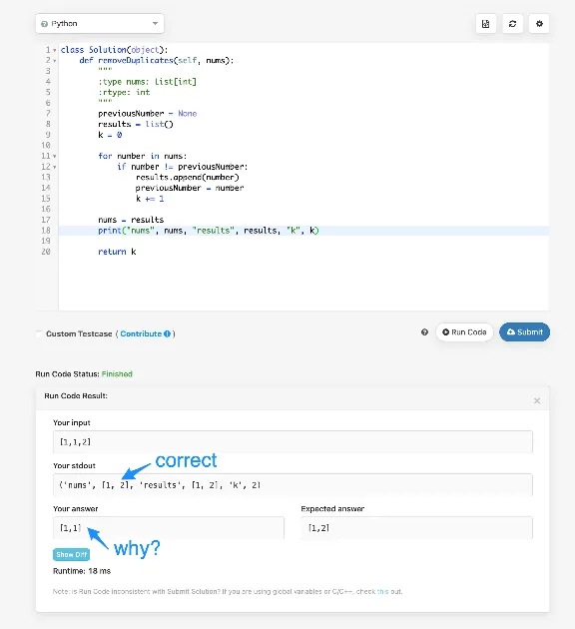Collapse the removeDuplicates fold arrow on line 2
Screen dimensions: 575x629
[55, 61]
